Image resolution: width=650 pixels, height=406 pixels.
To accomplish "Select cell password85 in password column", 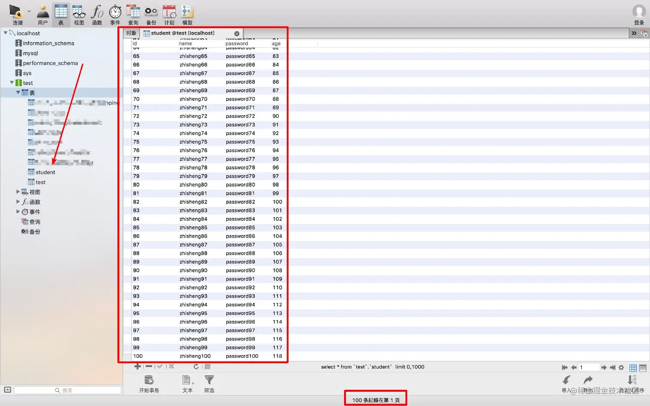I will pos(240,228).
